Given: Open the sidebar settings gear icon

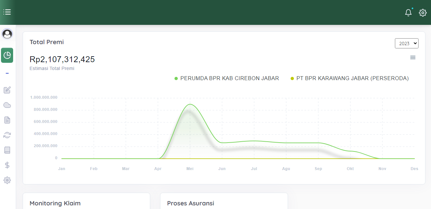Looking at the screenshot, I should pos(7,180).
